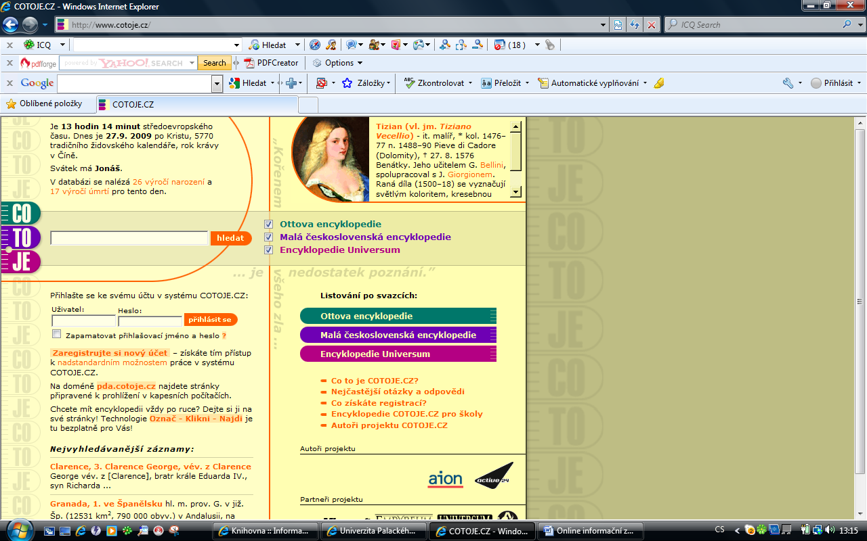Open Ottova encyklopedie volume browsing bar
The image size is (867, 541).
398,316
